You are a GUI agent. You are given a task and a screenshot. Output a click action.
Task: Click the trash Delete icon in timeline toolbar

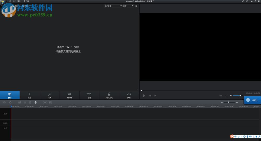30,102
